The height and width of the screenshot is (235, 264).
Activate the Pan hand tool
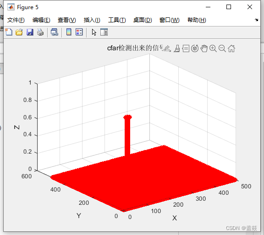coord(204,48)
